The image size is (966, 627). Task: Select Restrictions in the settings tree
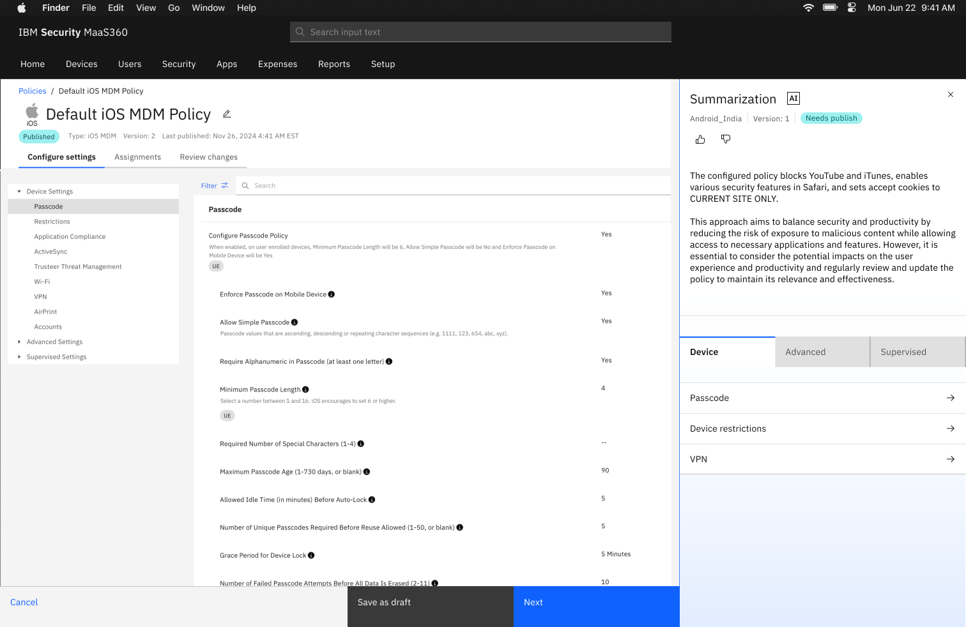(x=52, y=222)
